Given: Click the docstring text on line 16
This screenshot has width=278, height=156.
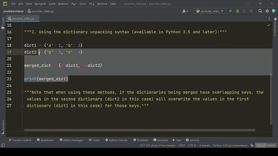Looking at the screenshot, I should [x=126, y=32].
